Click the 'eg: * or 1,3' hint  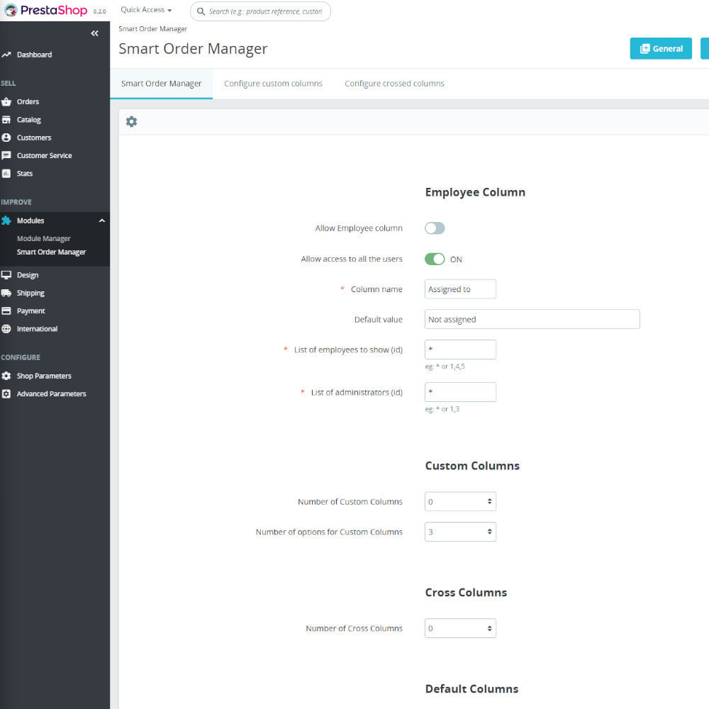pyautogui.click(x=442, y=409)
